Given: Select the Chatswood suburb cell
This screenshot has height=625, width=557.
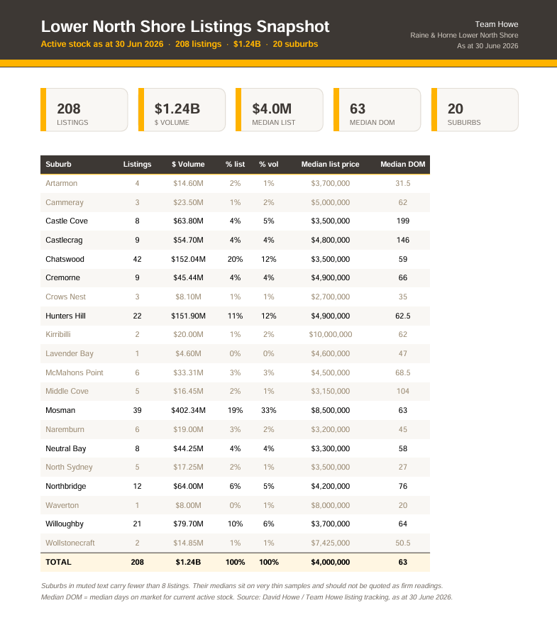Looking at the screenshot, I should [65, 259].
